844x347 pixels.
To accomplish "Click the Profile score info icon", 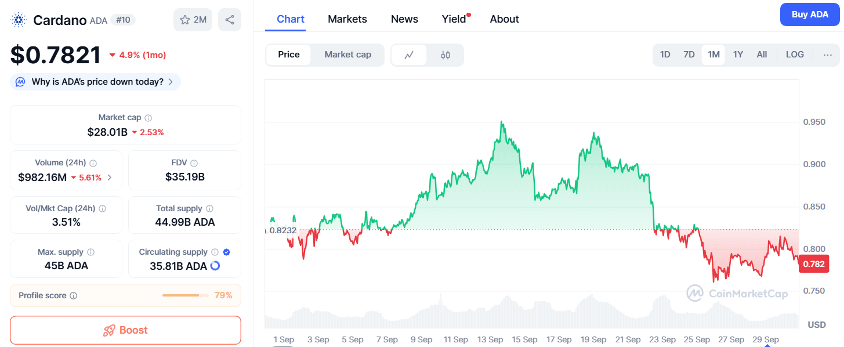I will click(74, 296).
